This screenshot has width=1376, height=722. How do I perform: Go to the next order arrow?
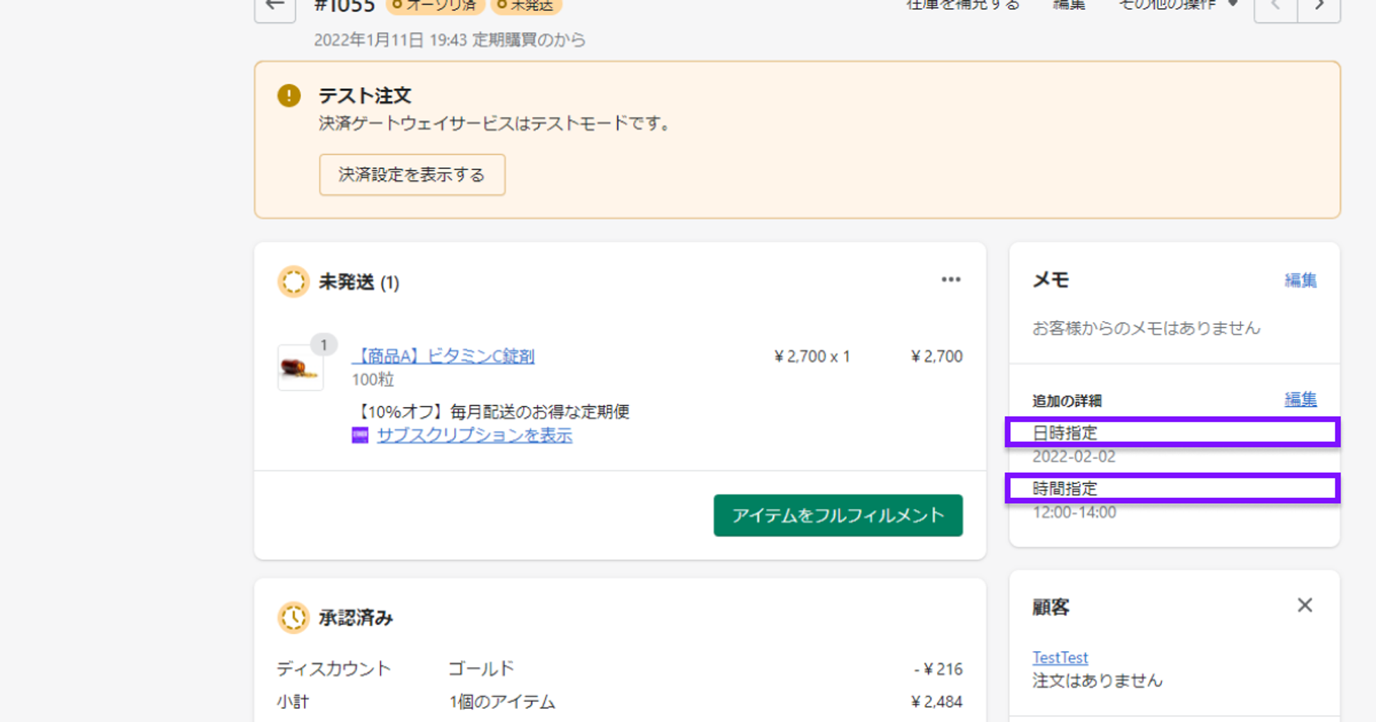pyautogui.click(x=1319, y=7)
